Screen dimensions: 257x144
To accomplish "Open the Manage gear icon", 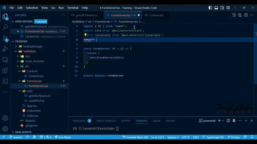I will pos(5,129).
